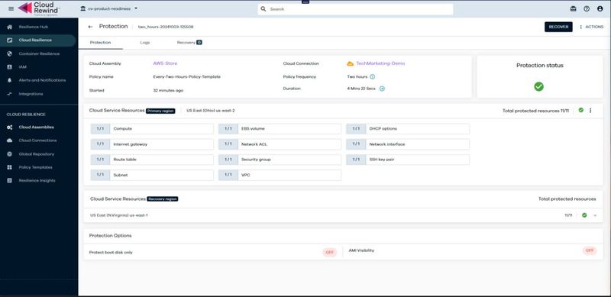Click the green Protection status checkmark
Image resolution: width=611 pixels, height=297 pixels.
pyautogui.click(x=539, y=86)
